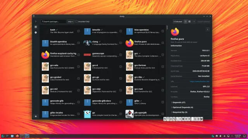Tick the gcc-fortran package checkbox

(163, 66)
